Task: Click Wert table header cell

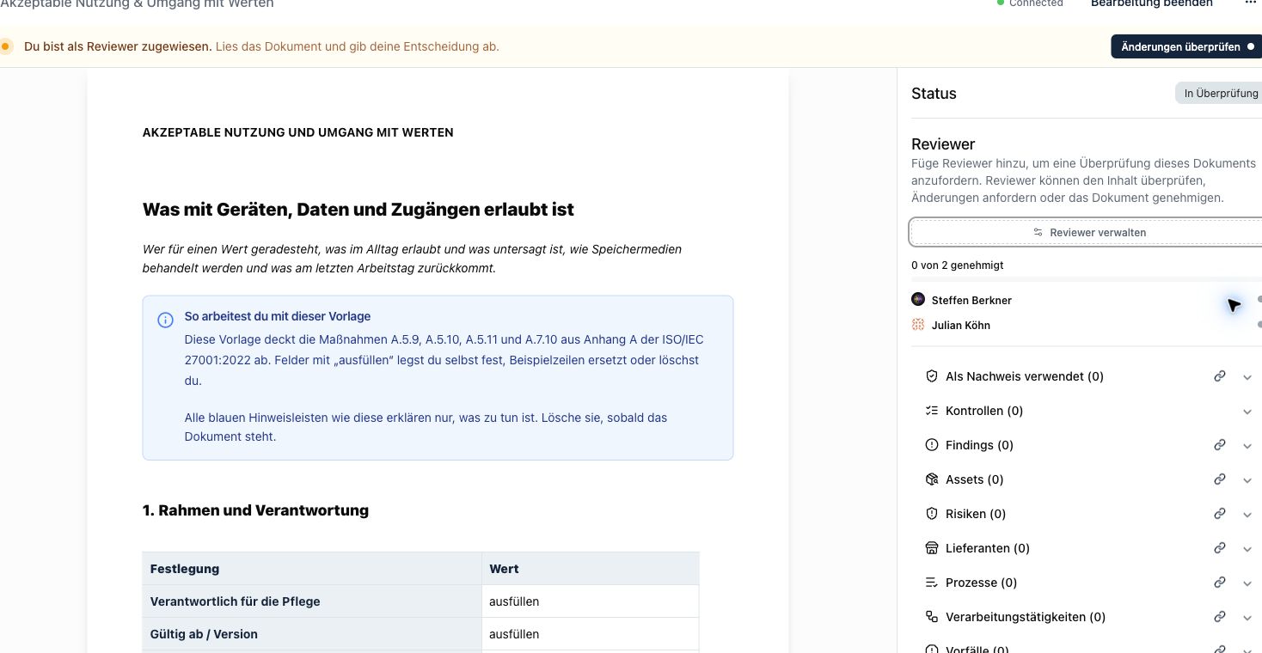Action: [x=591, y=569]
